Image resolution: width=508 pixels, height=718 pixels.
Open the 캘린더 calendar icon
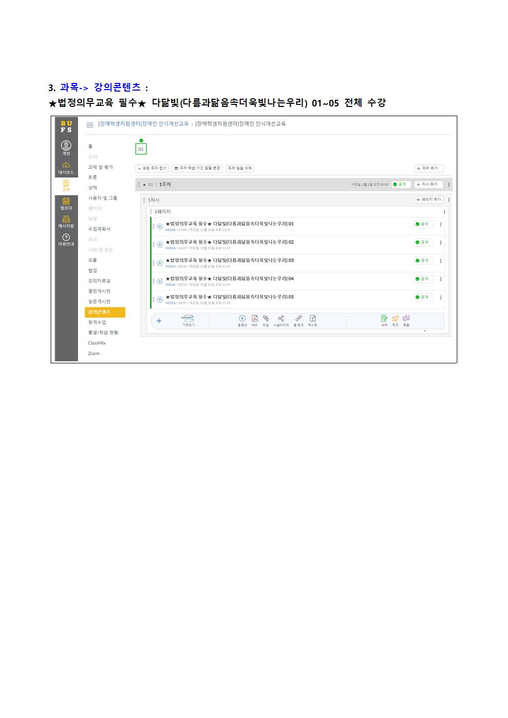66,203
